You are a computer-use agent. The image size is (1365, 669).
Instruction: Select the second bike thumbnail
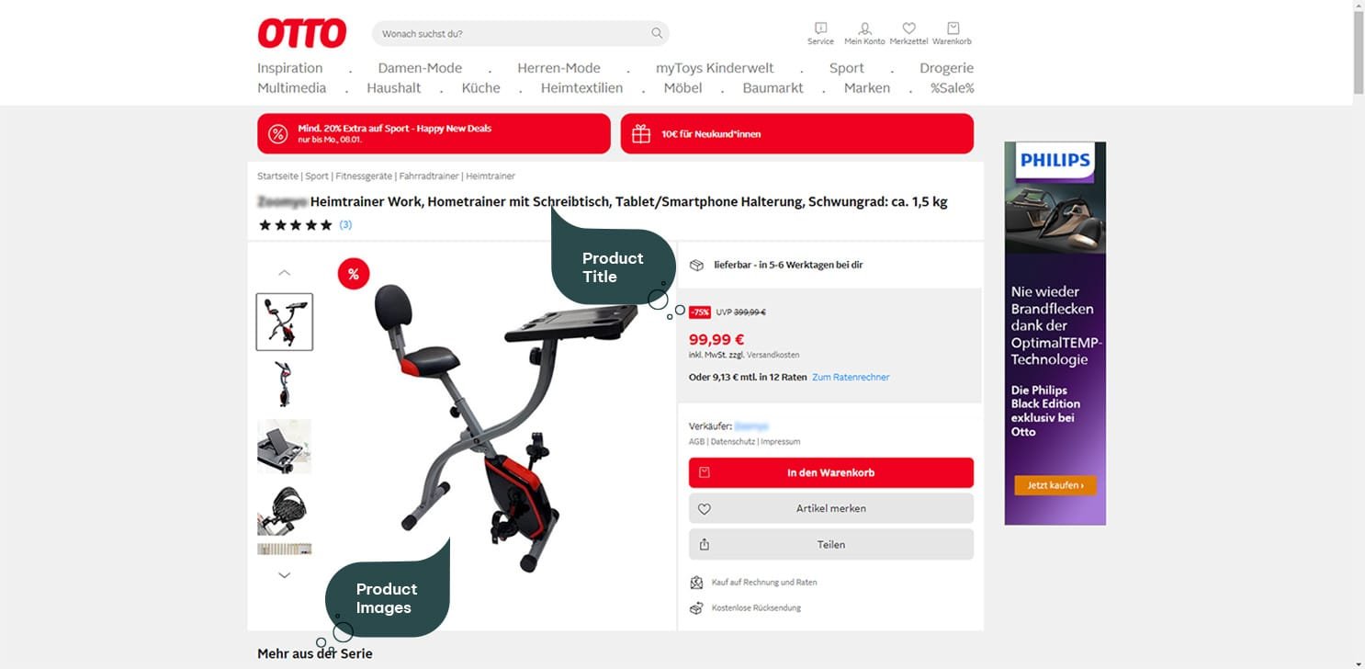(284, 384)
